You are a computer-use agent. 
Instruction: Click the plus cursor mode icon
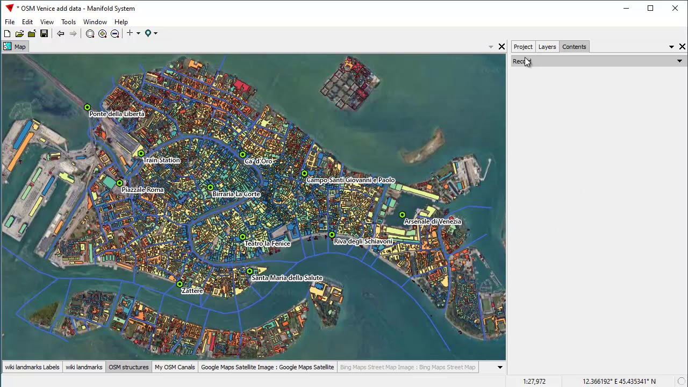coord(130,33)
